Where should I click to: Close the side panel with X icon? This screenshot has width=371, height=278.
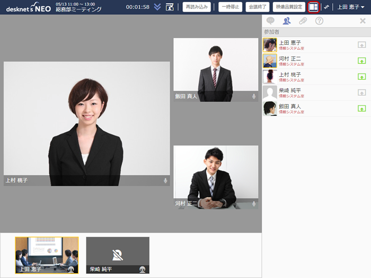[x=363, y=21]
